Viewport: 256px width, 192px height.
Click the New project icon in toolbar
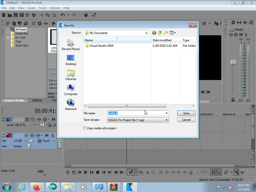coord(4,15)
